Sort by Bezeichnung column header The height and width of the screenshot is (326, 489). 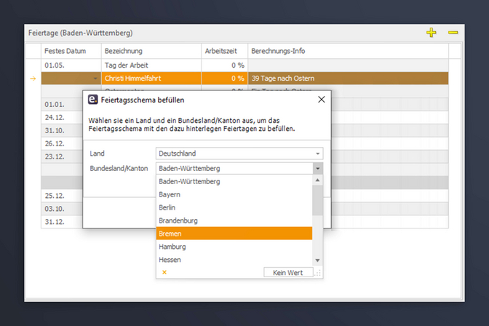coord(151,51)
